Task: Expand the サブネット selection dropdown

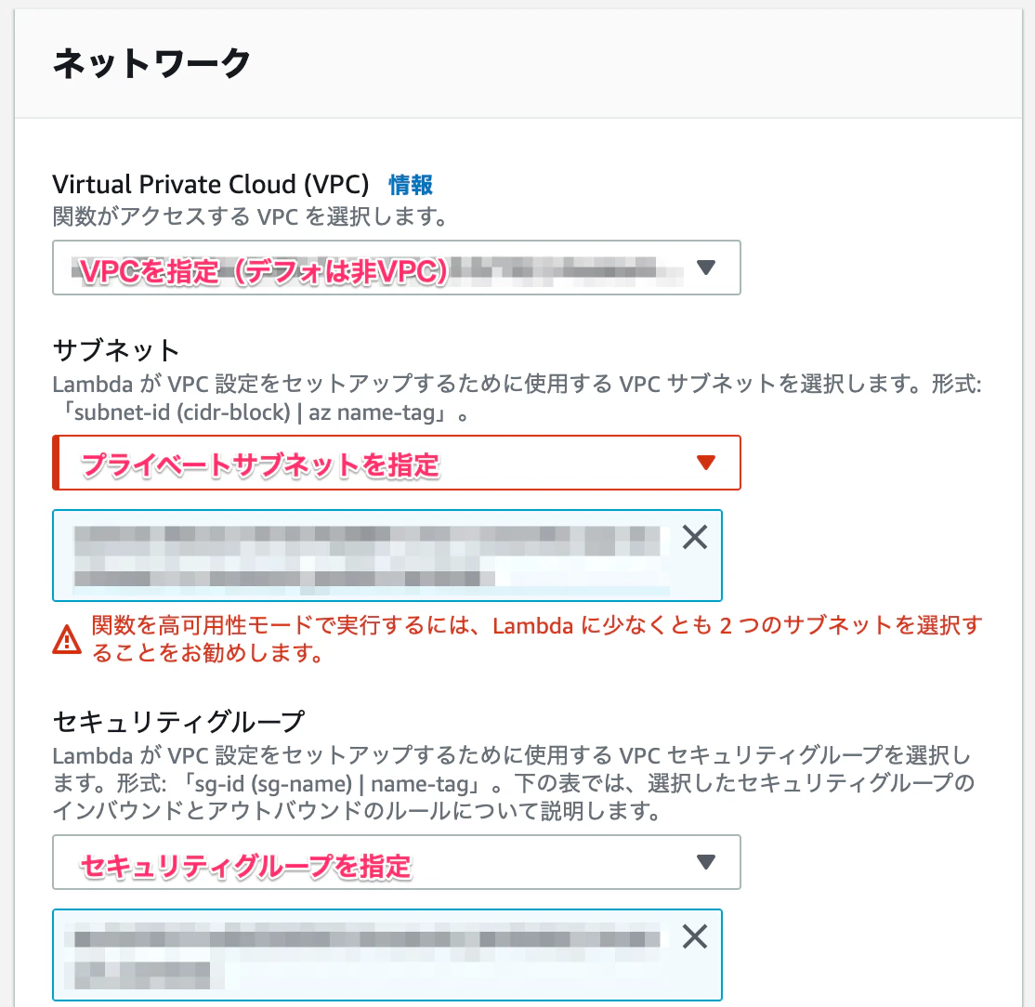Action: (397, 463)
